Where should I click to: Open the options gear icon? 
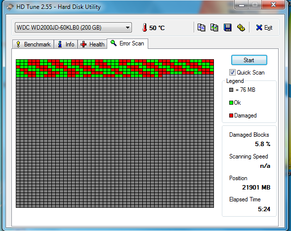(x=241, y=28)
